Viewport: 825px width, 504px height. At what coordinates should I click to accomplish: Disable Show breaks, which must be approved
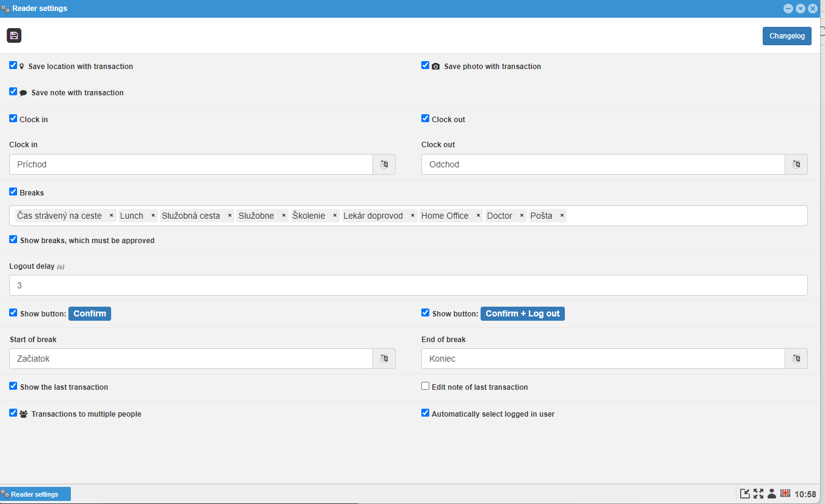coord(13,239)
